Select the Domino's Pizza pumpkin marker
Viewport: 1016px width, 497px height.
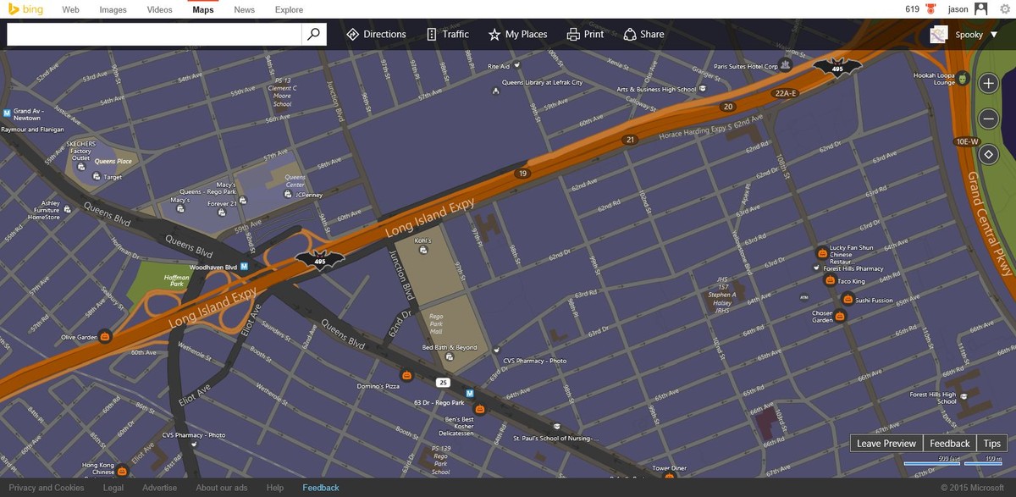(406, 374)
